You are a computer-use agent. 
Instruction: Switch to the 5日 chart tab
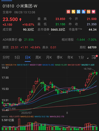[17, 57]
